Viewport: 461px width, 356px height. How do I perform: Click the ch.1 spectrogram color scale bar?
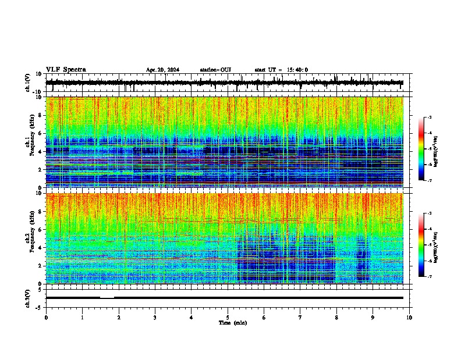click(x=421, y=149)
